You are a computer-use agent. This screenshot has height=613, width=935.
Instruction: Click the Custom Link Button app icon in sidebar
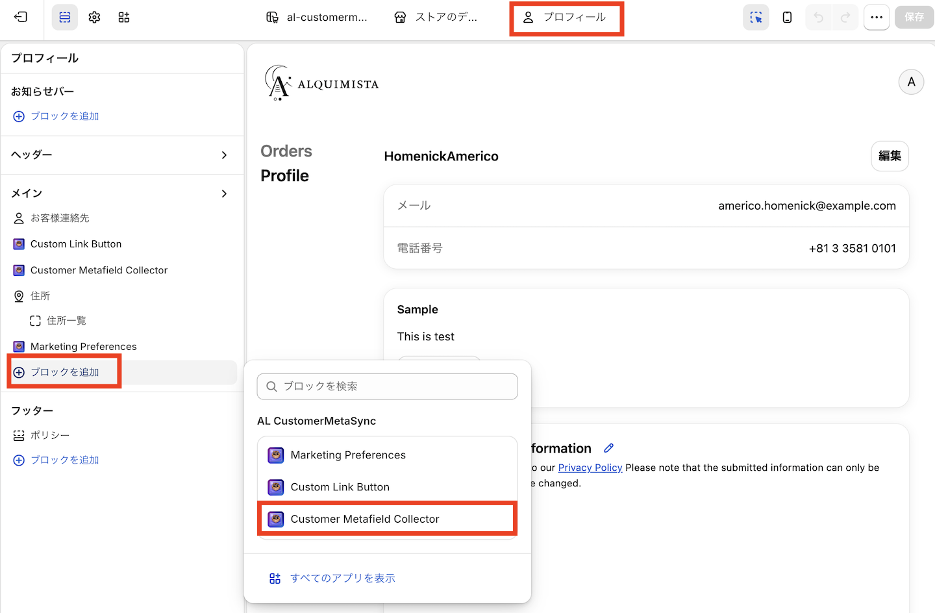pyautogui.click(x=19, y=244)
